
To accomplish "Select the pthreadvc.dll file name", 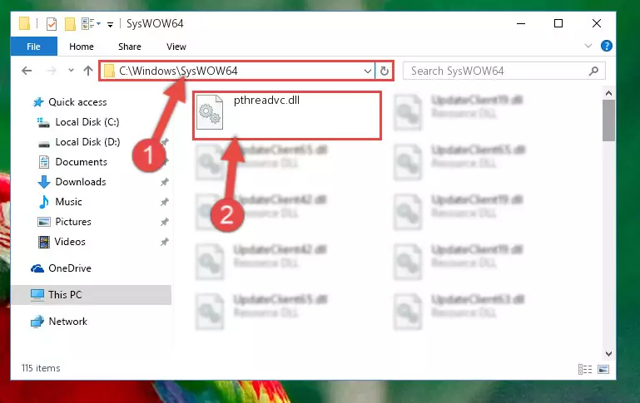I will pos(266,101).
